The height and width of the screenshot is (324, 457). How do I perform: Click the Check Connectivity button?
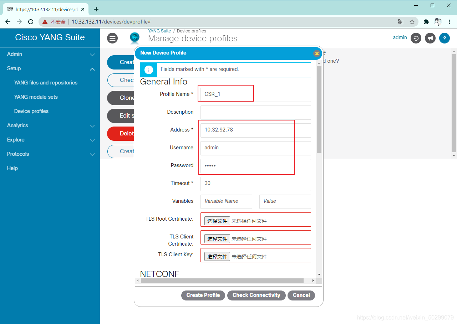tap(256, 295)
